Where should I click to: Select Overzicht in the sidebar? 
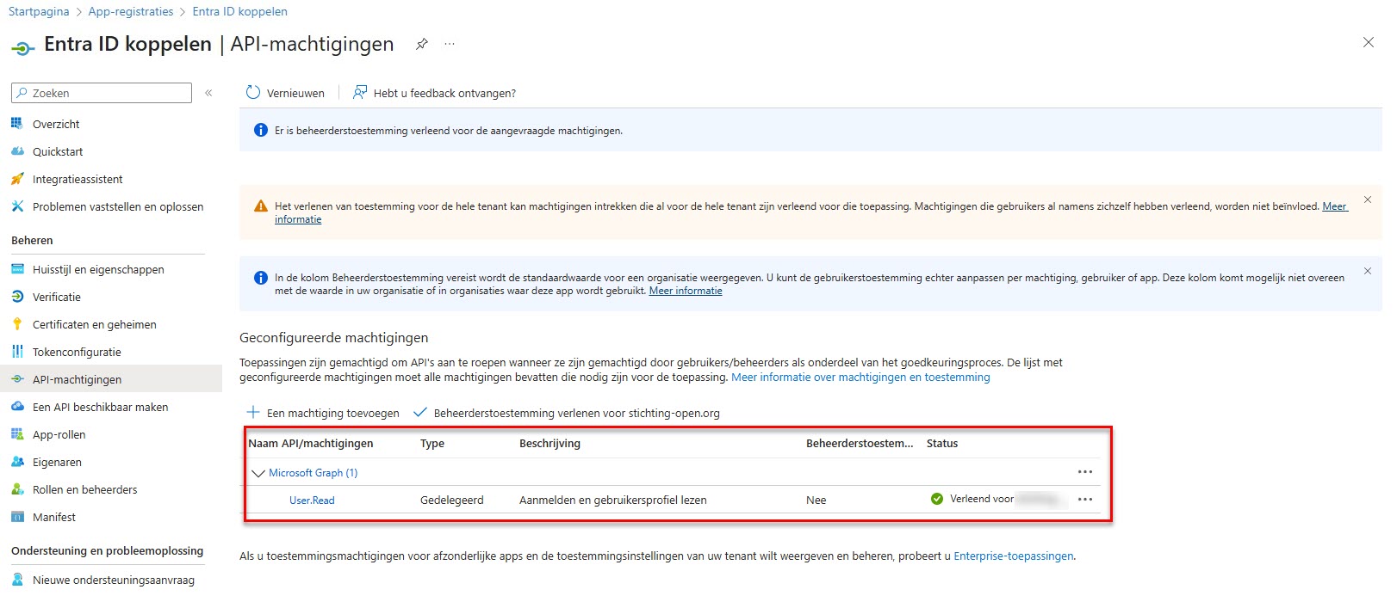pyautogui.click(x=56, y=124)
